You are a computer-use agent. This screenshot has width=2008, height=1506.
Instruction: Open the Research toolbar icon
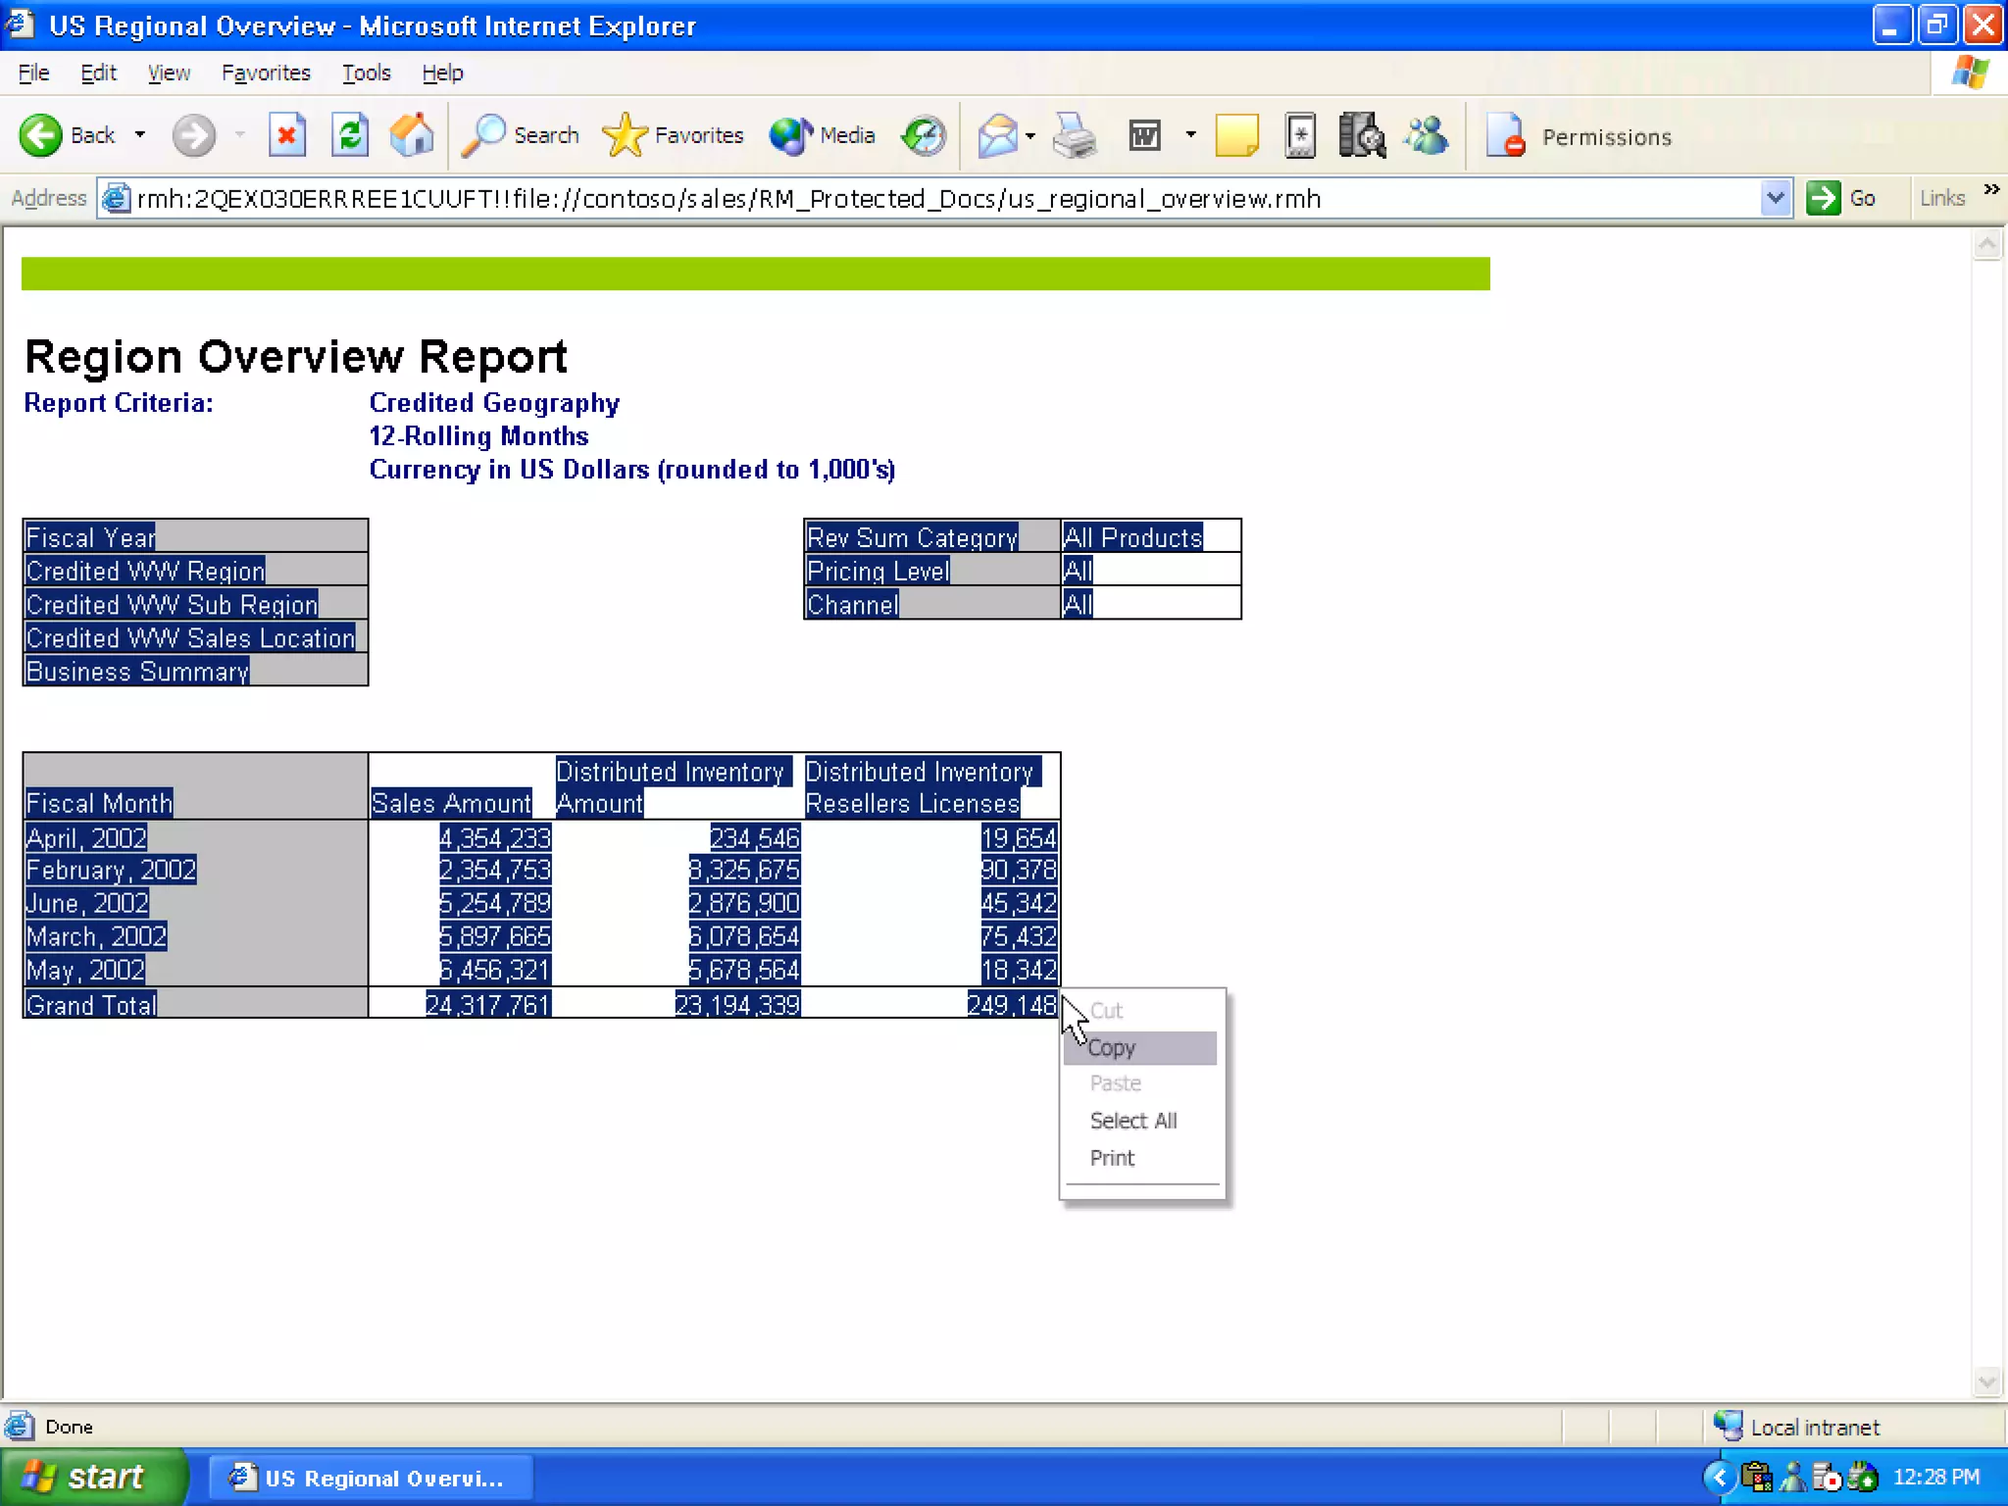click(x=1362, y=135)
